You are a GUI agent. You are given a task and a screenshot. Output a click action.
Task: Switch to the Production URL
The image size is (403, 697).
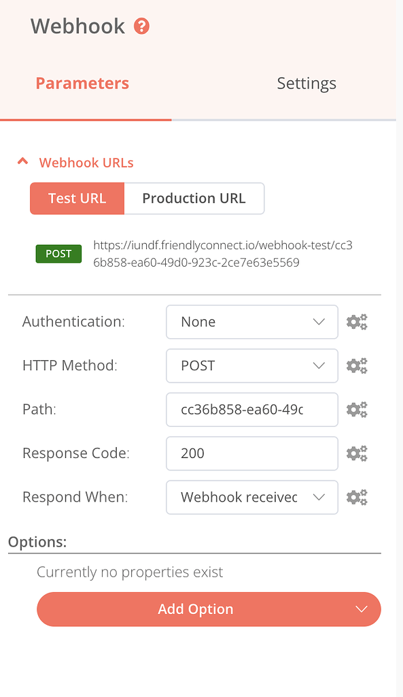[194, 198]
